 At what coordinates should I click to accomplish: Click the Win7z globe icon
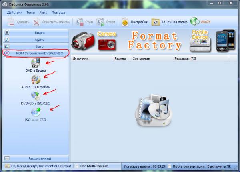(x=195, y=22)
